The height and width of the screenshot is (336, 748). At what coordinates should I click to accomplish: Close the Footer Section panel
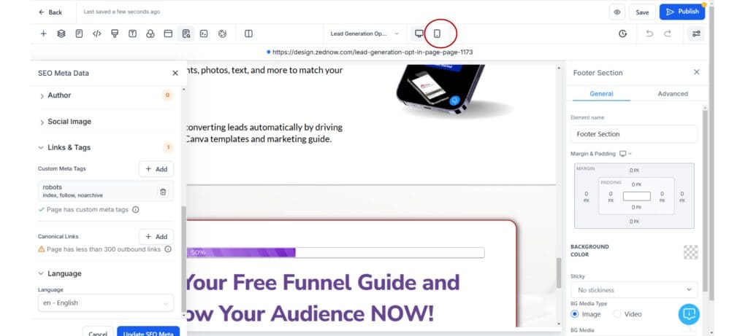click(696, 72)
